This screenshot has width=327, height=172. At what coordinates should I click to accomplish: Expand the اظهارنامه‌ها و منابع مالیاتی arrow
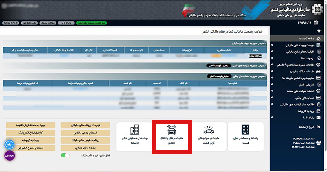tap(272, 52)
